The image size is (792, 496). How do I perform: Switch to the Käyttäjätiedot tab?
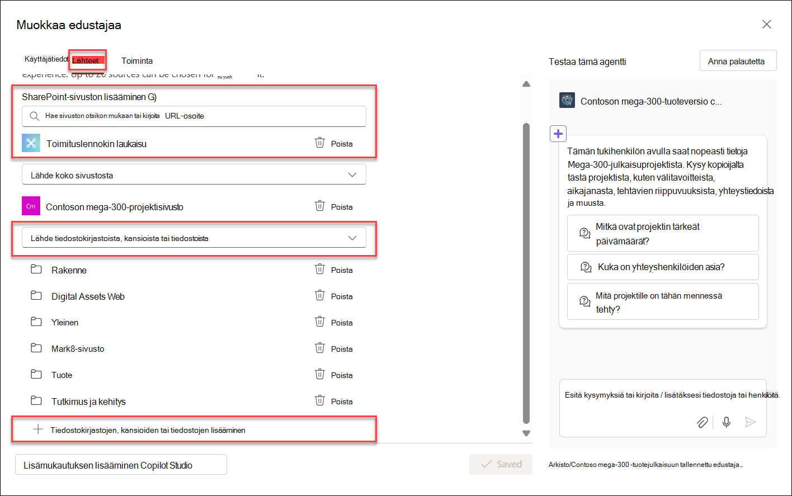tap(46, 59)
